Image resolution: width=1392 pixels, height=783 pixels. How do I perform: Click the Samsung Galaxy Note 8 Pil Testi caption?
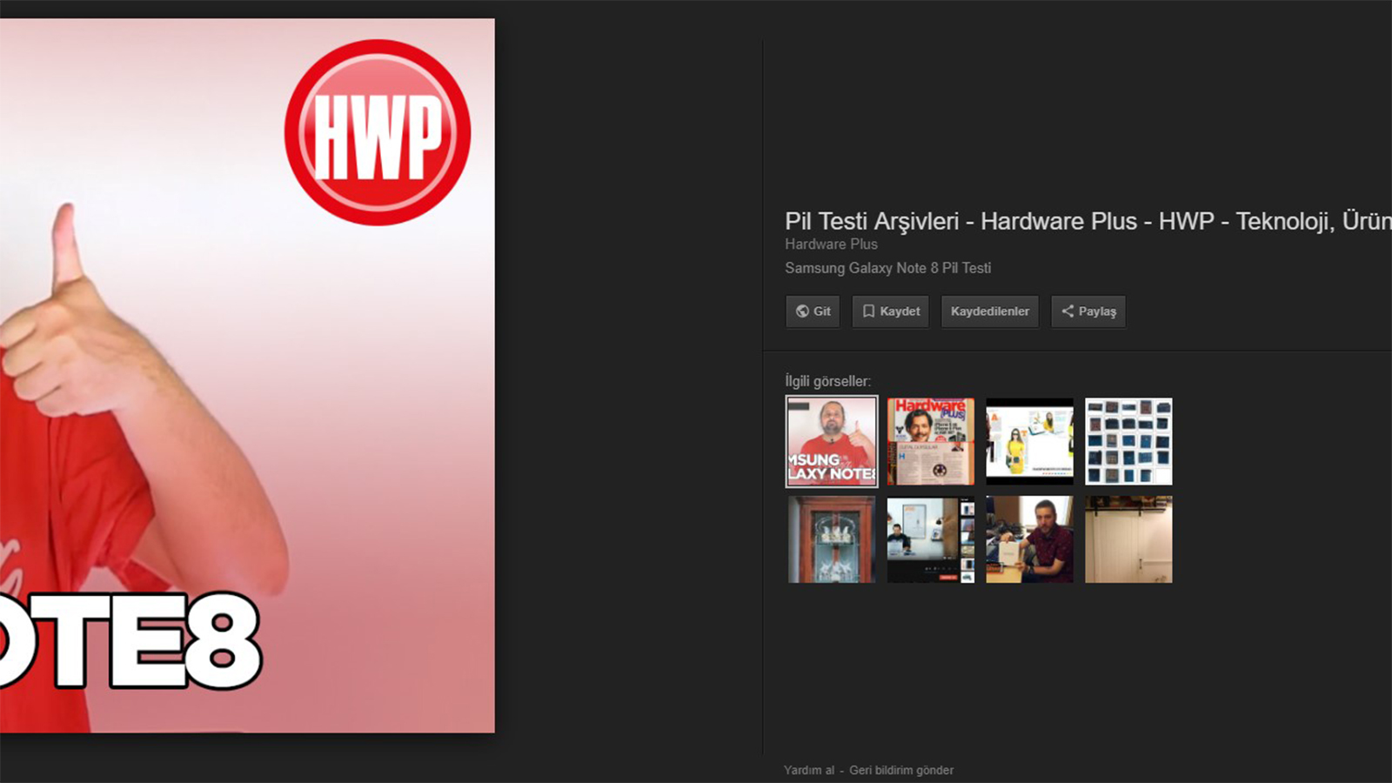tap(887, 268)
